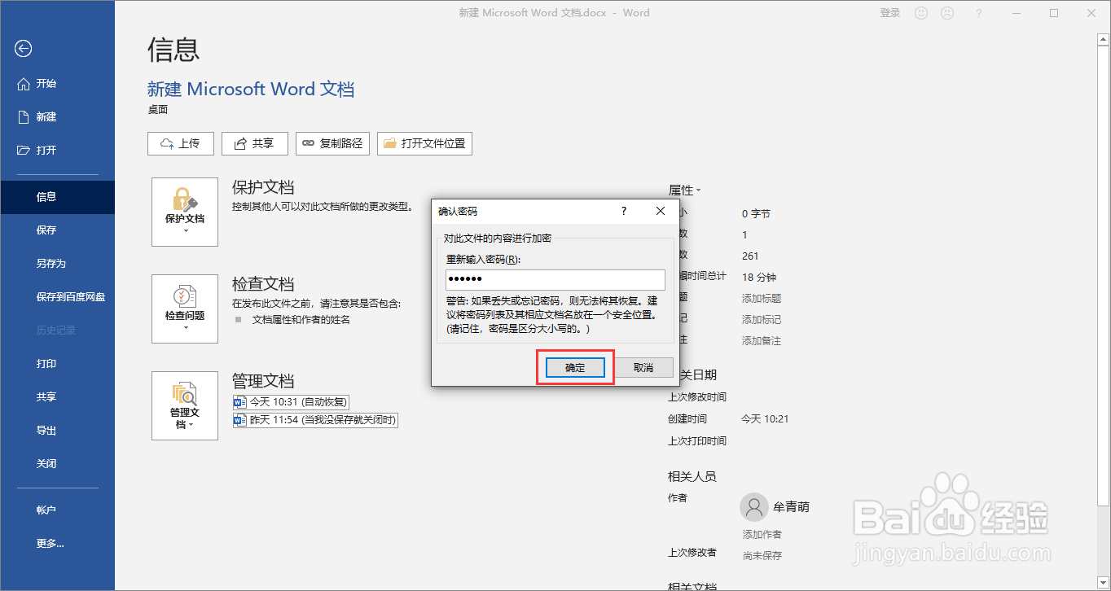Click 添加标记 property field
This screenshot has width=1111, height=591.
click(x=762, y=320)
